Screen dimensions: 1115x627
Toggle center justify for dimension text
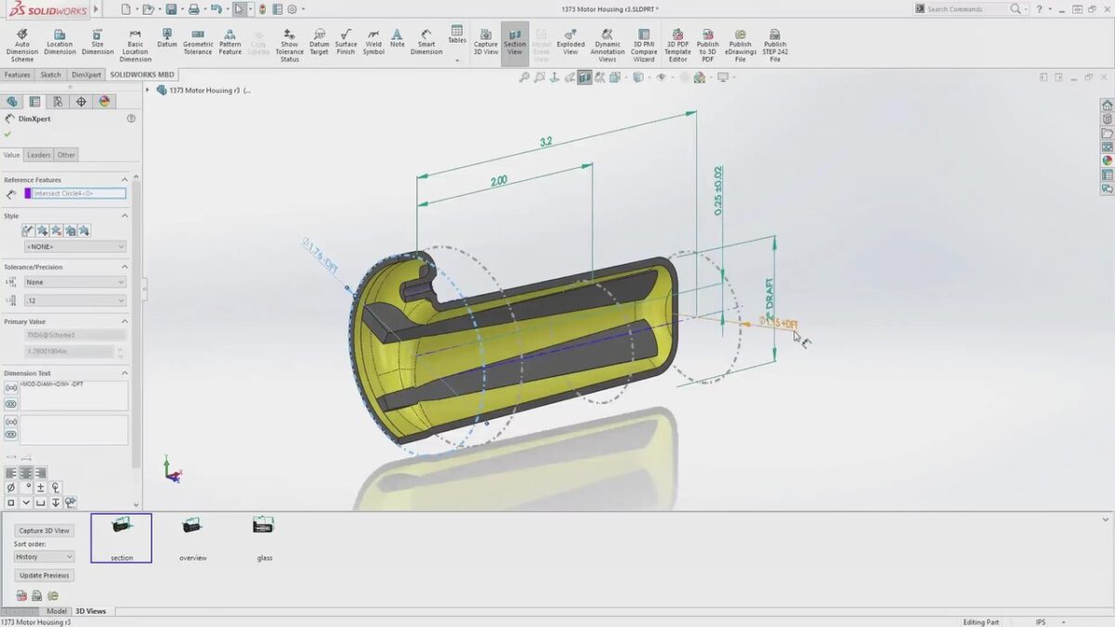(x=26, y=474)
